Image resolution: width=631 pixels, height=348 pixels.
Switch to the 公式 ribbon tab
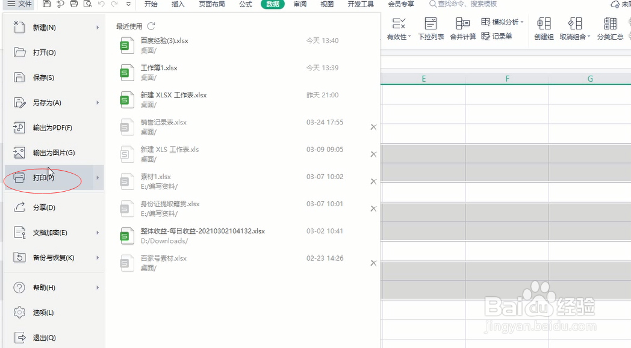pyautogui.click(x=245, y=4)
